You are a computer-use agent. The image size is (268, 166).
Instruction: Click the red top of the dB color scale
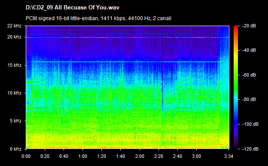click(x=236, y=27)
